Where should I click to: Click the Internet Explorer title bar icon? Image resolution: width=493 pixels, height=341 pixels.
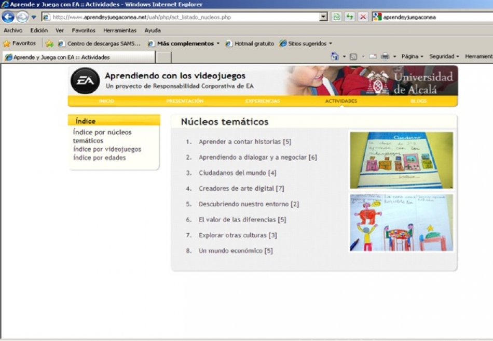click(5, 4)
